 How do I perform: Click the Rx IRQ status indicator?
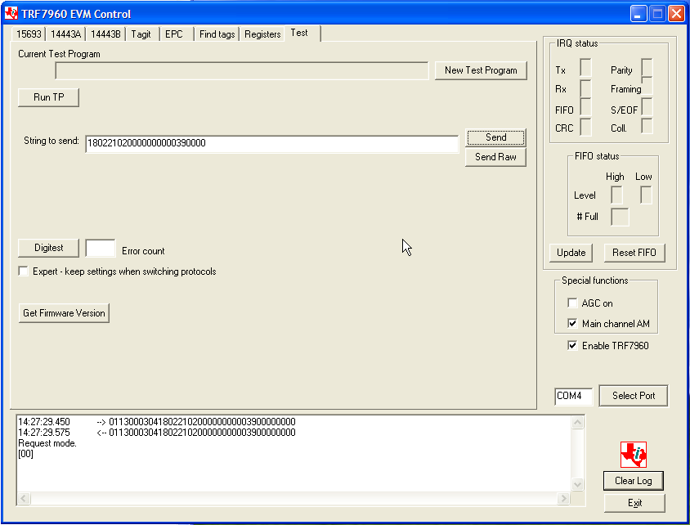[585, 88]
